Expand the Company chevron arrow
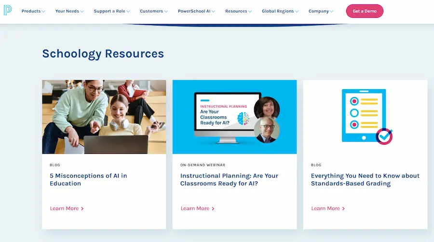This screenshot has height=242, width=434. (331, 12)
